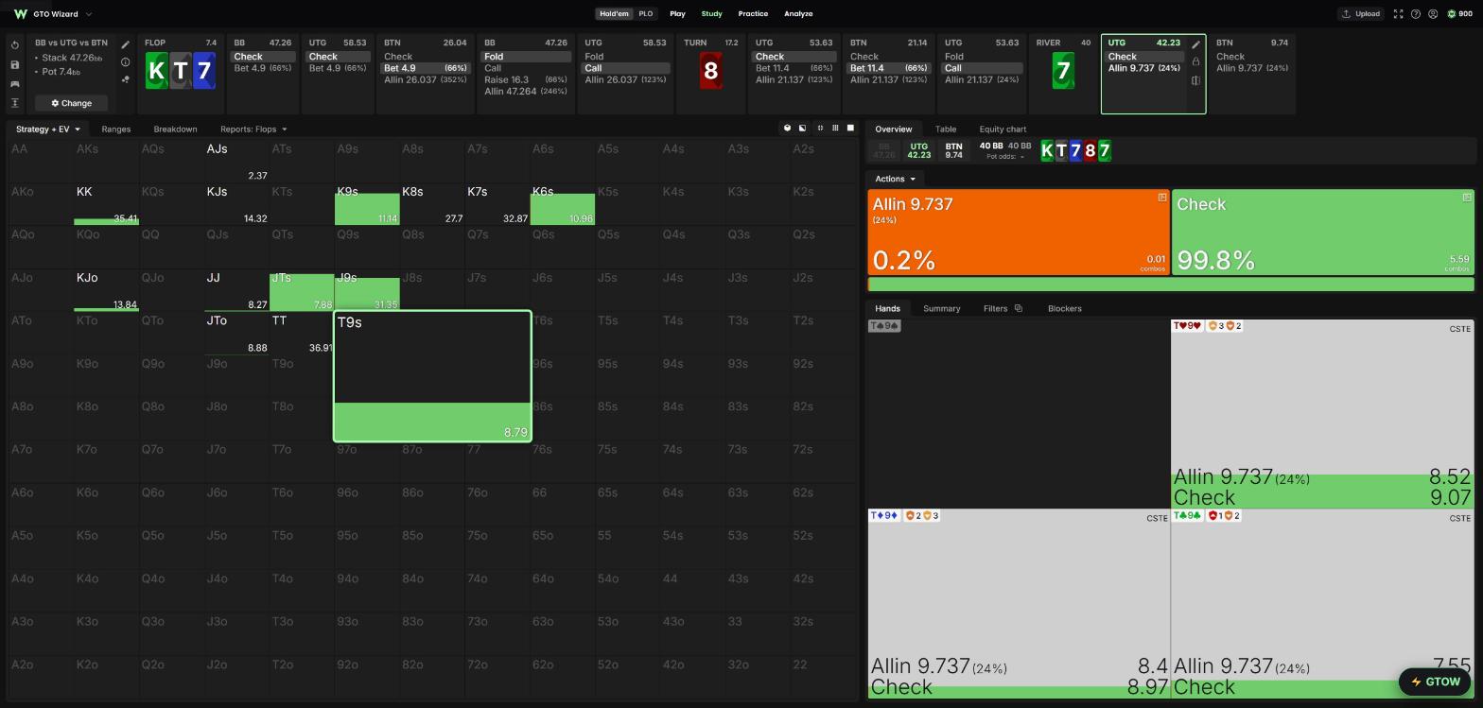Switch game type to Hold'em
The height and width of the screenshot is (708, 1483).
pyautogui.click(x=614, y=14)
